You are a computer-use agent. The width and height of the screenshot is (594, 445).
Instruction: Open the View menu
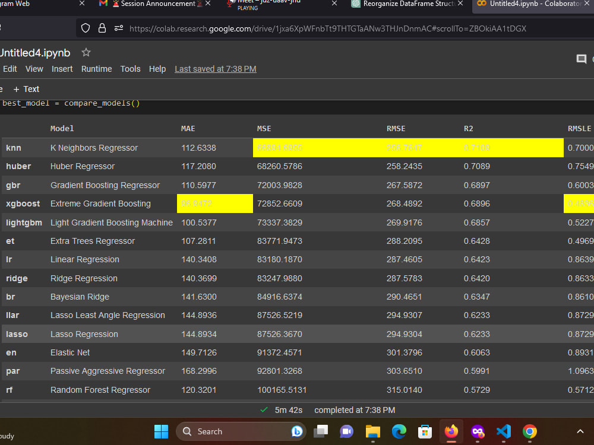[34, 69]
